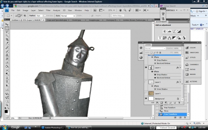208x130 pixels.
Task: Click the Feather input field
Action: pyautogui.click(x=40, y=16)
